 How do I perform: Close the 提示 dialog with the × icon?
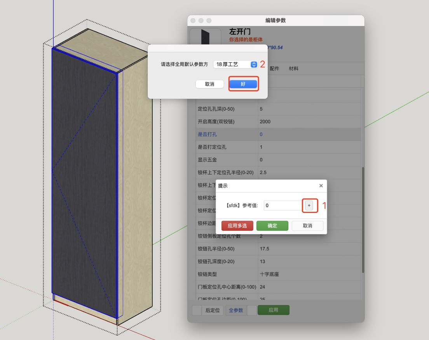(x=321, y=185)
